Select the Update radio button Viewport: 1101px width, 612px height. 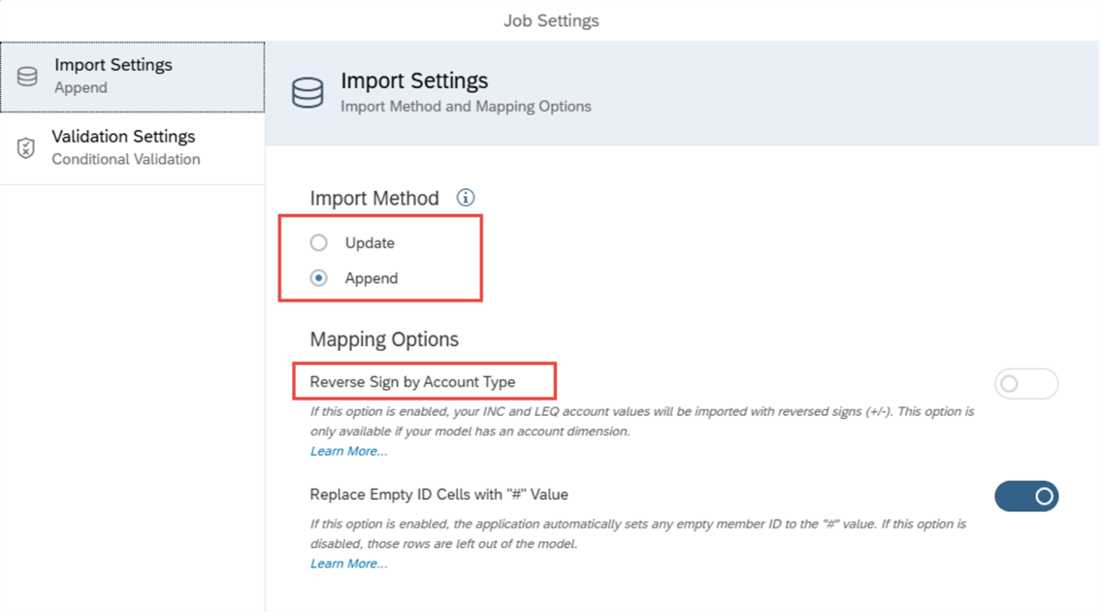tap(319, 242)
